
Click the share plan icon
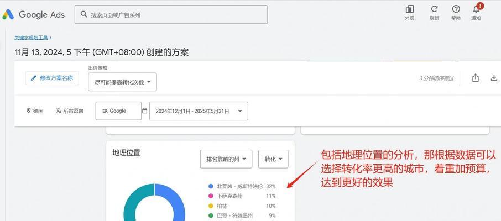pyautogui.click(x=476, y=78)
